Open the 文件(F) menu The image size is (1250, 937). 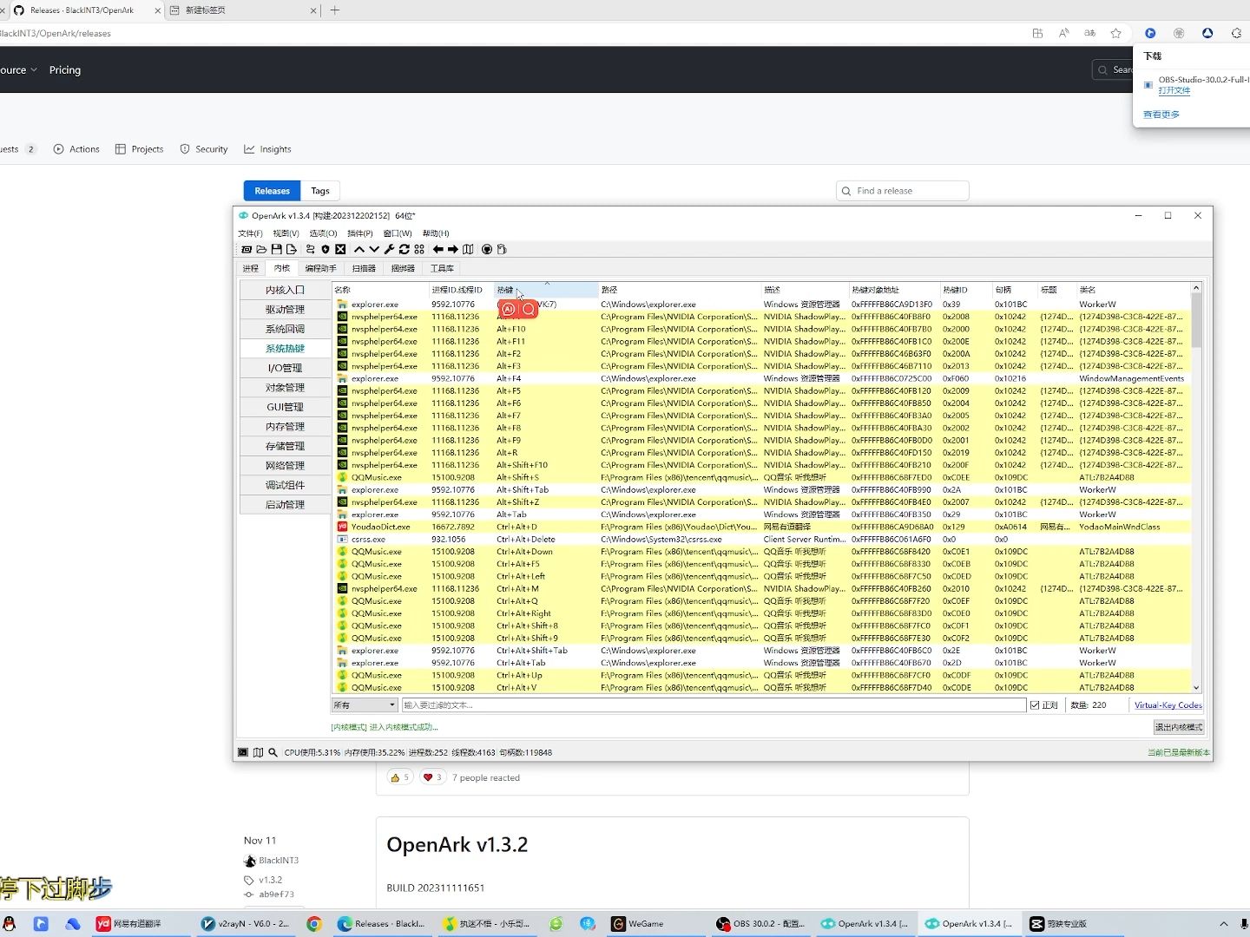pos(250,233)
